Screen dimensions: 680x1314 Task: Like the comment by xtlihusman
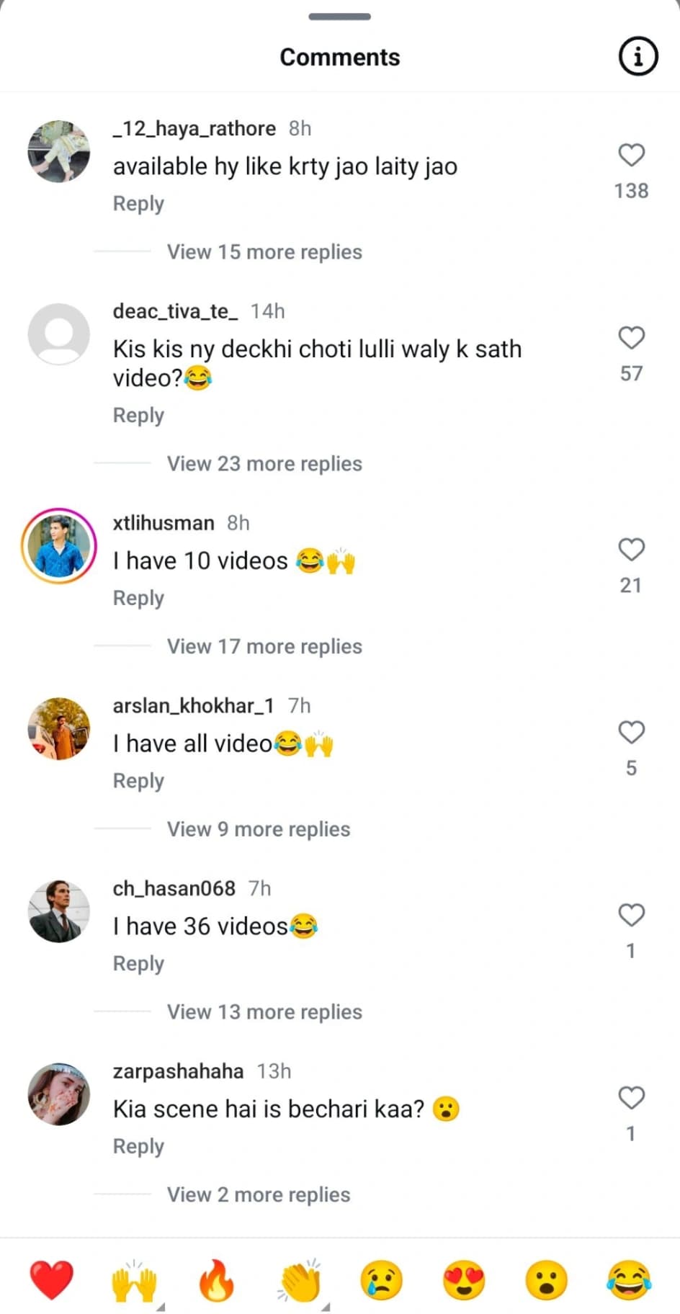pyautogui.click(x=631, y=550)
